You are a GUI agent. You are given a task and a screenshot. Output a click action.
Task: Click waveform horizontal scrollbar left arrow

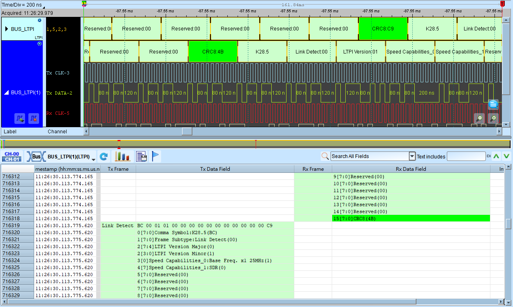(86, 131)
